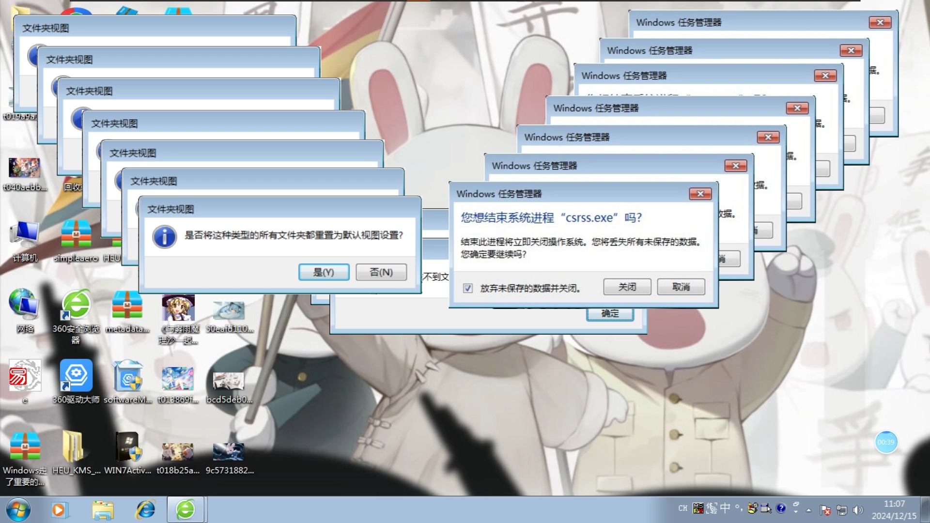Select the 9c5731882... image file

[229, 457]
